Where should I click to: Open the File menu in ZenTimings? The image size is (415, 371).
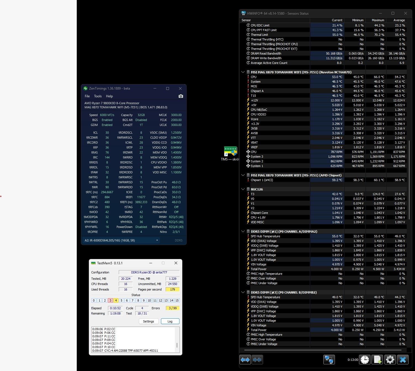87,96
